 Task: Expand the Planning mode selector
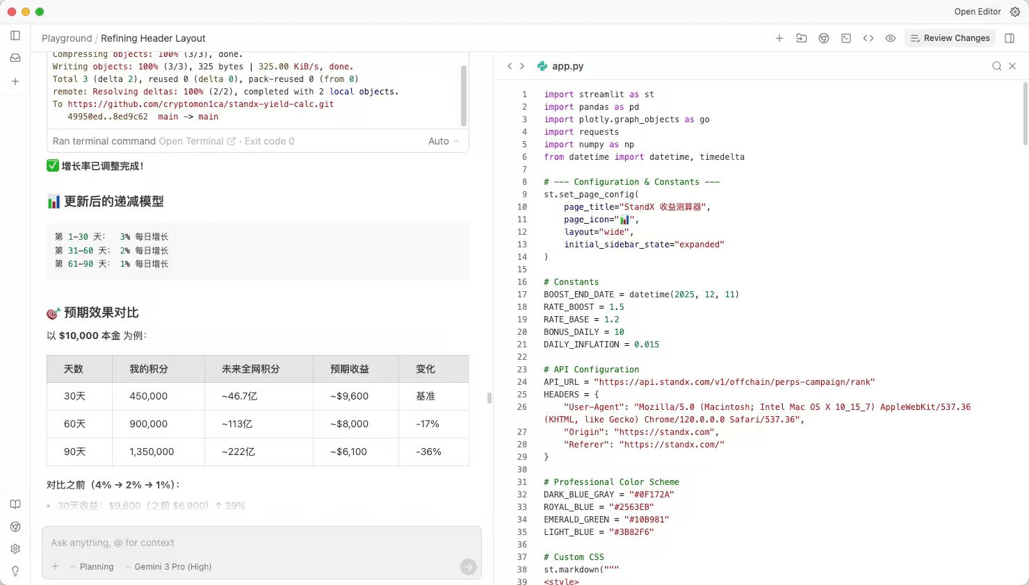click(92, 567)
